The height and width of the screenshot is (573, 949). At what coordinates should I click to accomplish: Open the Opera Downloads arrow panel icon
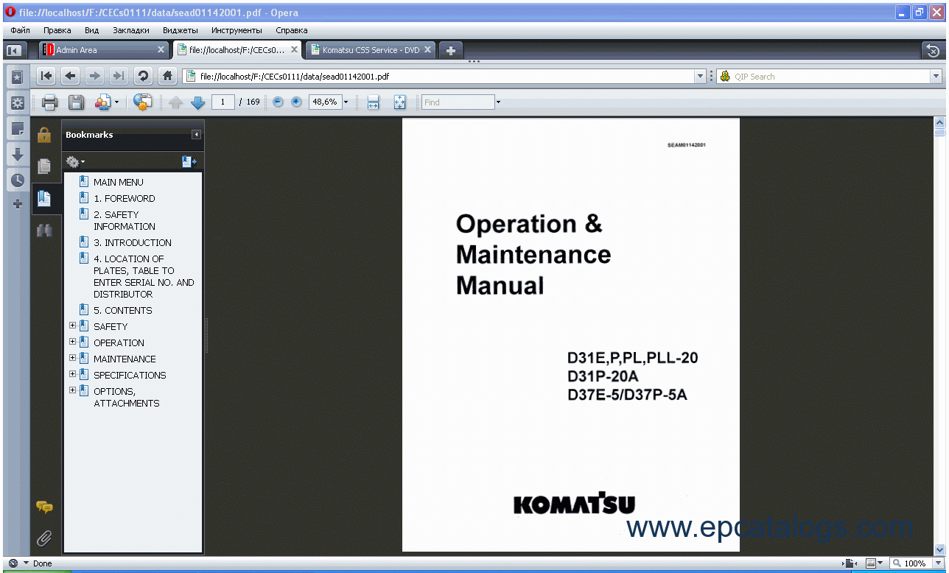pyautogui.click(x=17, y=155)
